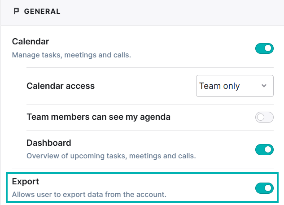Click the white knob on the Calendar switch
The width and height of the screenshot is (284, 205).
pyautogui.click(x=268, y=48)
